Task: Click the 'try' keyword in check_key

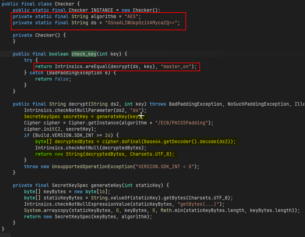Action: click(28, 60)
